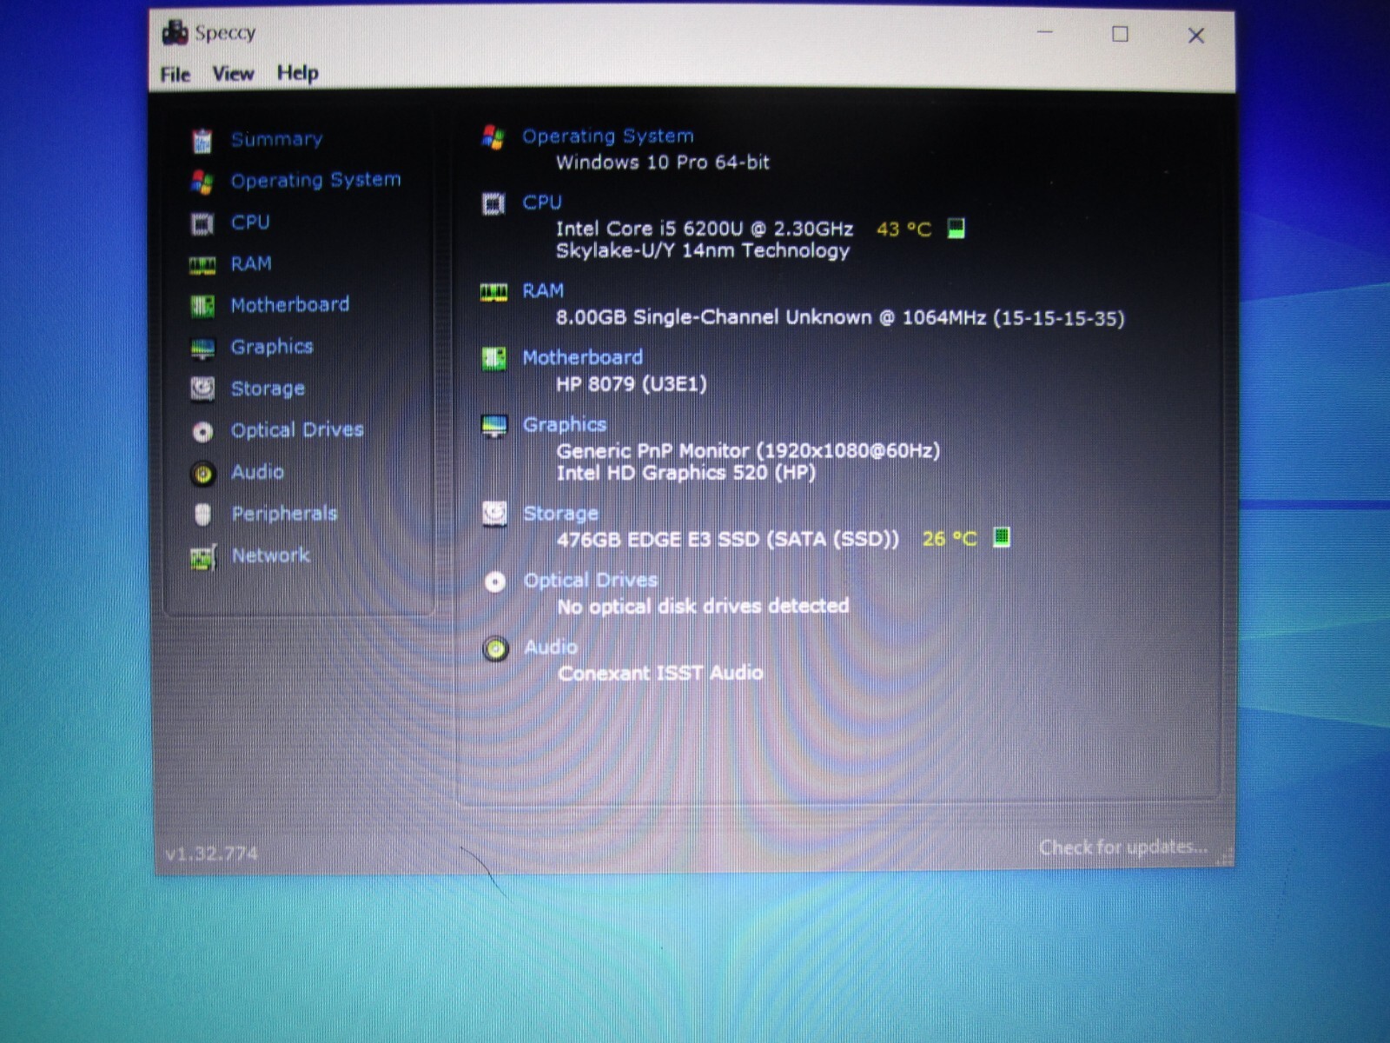This screenshot has width=1390, height=1043.
Task: Click the Speccy app icon in title bar
Action: click(x=175, y=33)
